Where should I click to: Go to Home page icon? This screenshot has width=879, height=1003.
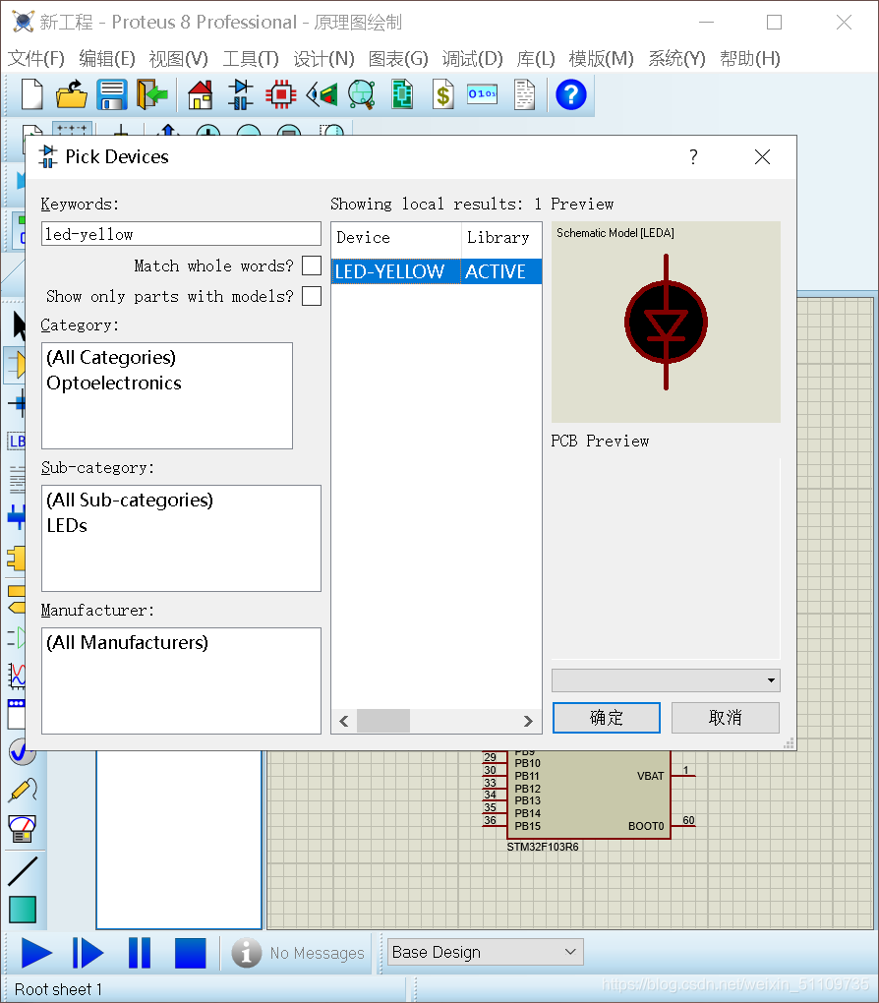(x=201, y=94)
